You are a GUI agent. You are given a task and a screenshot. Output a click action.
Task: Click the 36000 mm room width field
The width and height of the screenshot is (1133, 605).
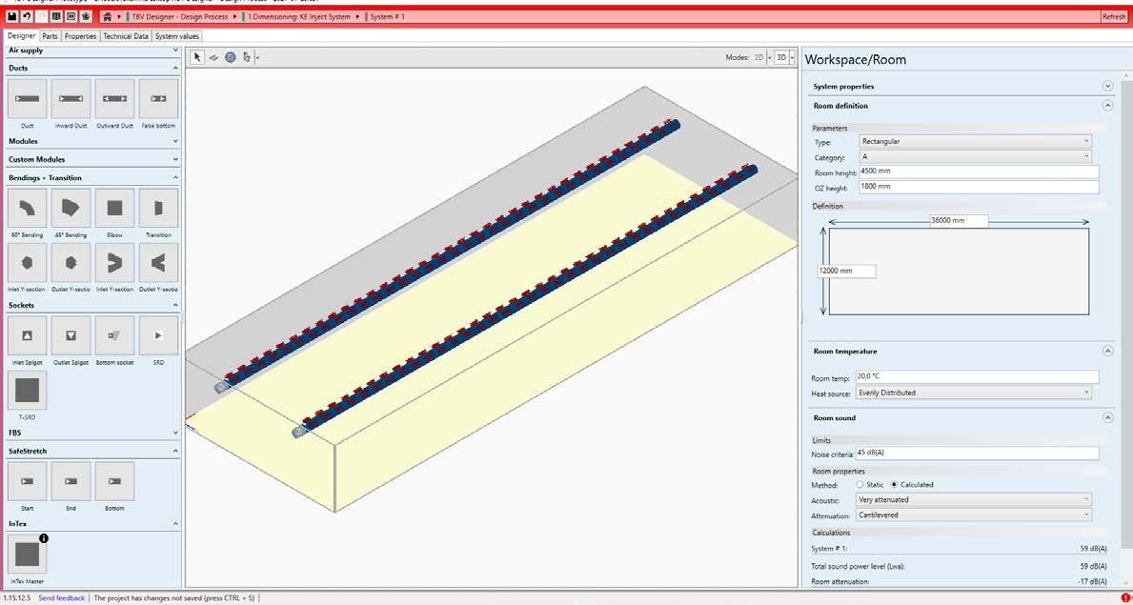coord(958,220)
